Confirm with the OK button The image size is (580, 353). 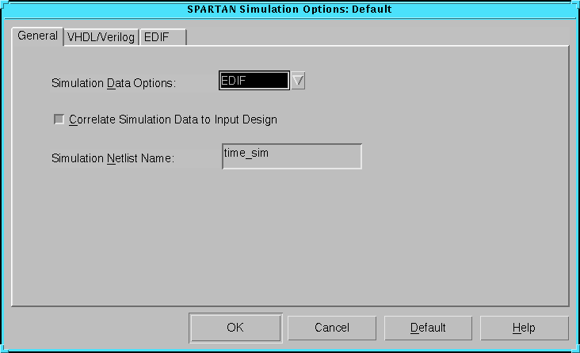pyautogui.click(x=235, y=328)
